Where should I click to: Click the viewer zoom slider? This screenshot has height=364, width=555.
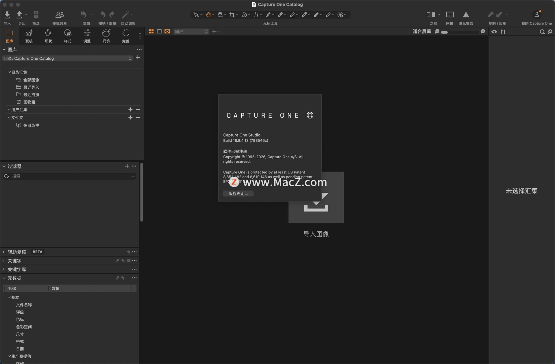pyautogui.click(x=460, y=32)
